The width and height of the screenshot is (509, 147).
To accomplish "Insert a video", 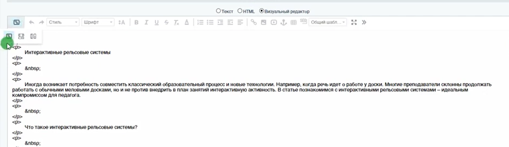I will 273,22.
